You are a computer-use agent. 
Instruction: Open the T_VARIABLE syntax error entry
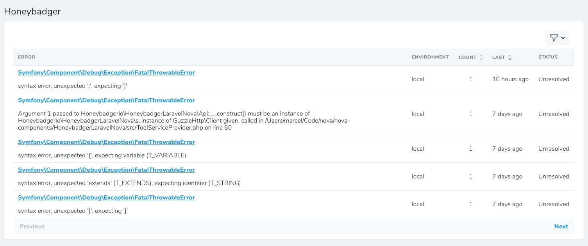(106, 142)
